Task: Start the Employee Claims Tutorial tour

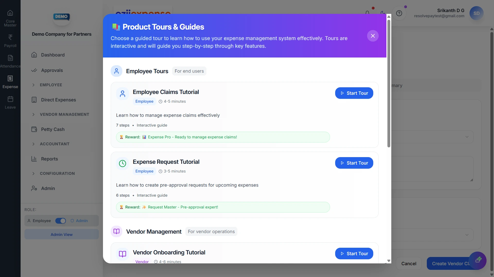Action: coord(354,93)
